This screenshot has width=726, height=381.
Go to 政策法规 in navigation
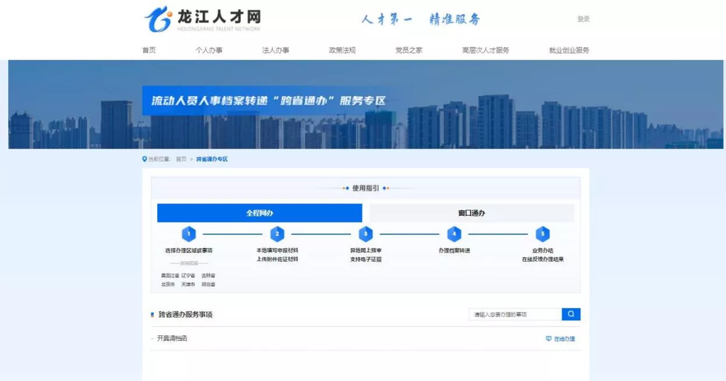342,50
